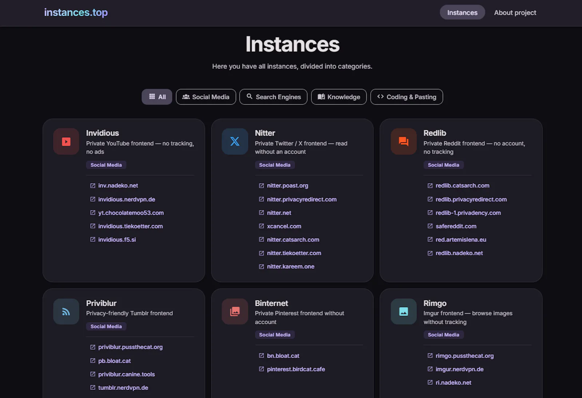This screenshot has height=398, width=582.
Task: Select the All category filter
Action: click(x=157, y=97)
